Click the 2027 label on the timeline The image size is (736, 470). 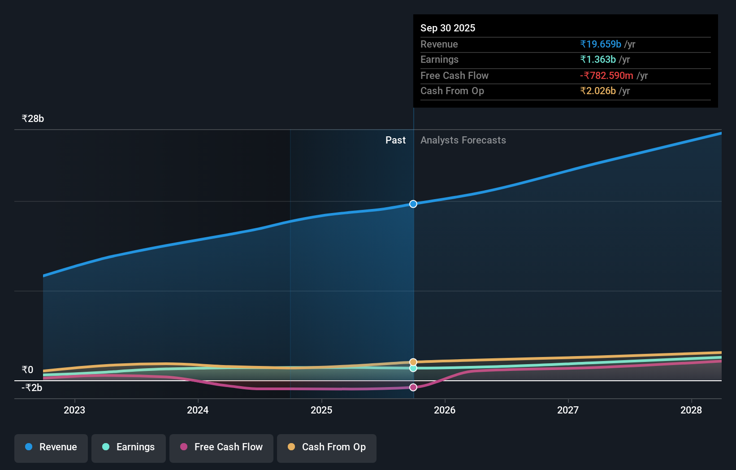568,410
